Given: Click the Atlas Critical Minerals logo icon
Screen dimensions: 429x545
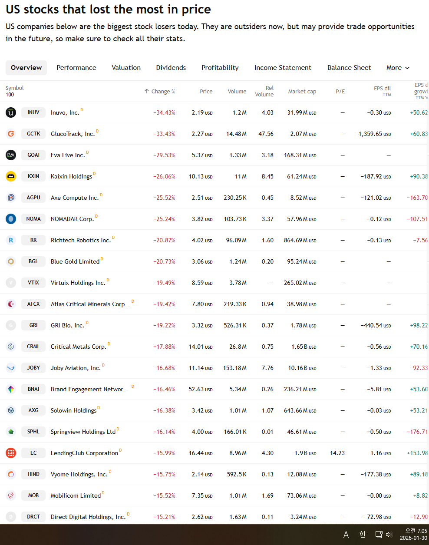Looking at the screenshot, I should [x=11, y=304].
